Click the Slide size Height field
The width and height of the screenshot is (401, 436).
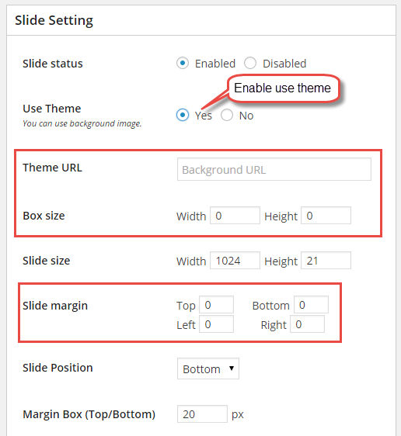(326, 261)
